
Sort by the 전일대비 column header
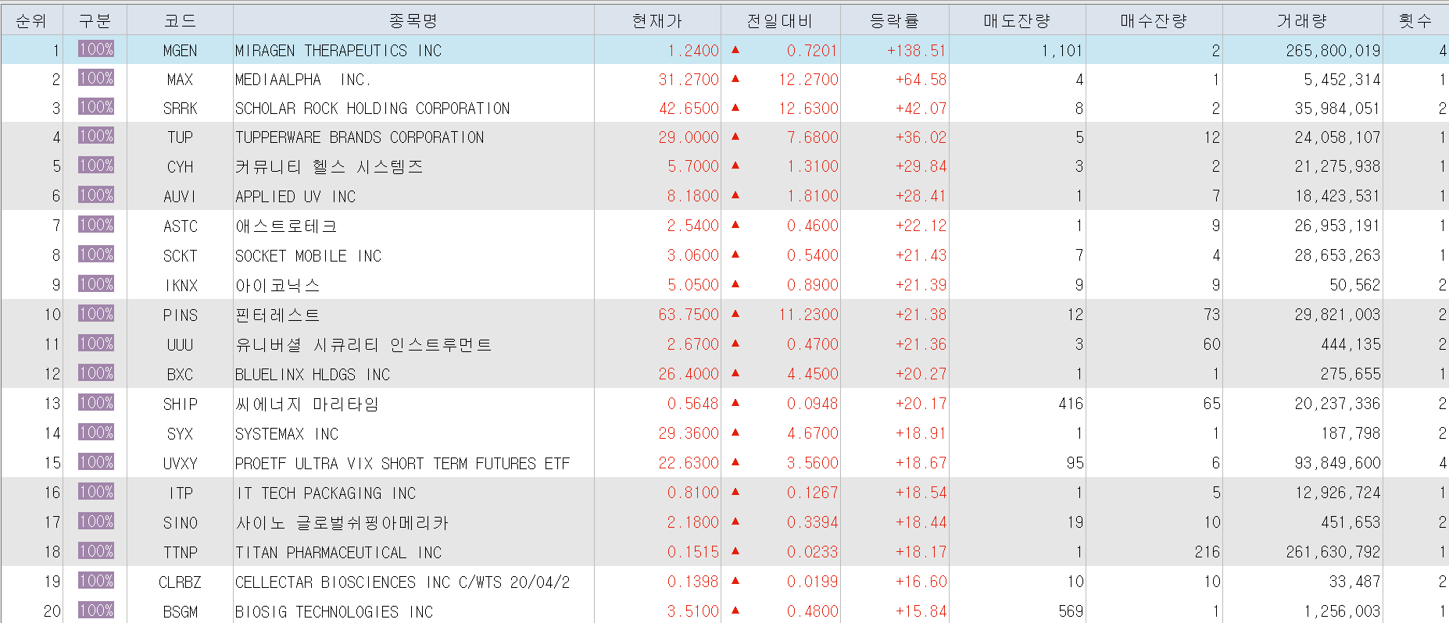780,21
